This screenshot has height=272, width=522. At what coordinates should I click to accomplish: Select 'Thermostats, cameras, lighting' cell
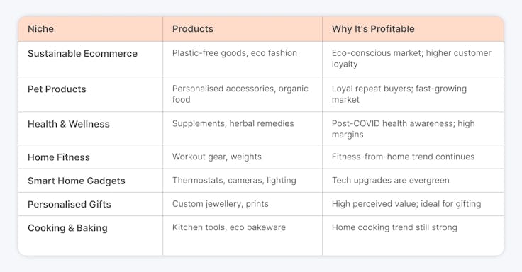coord(243,181)
